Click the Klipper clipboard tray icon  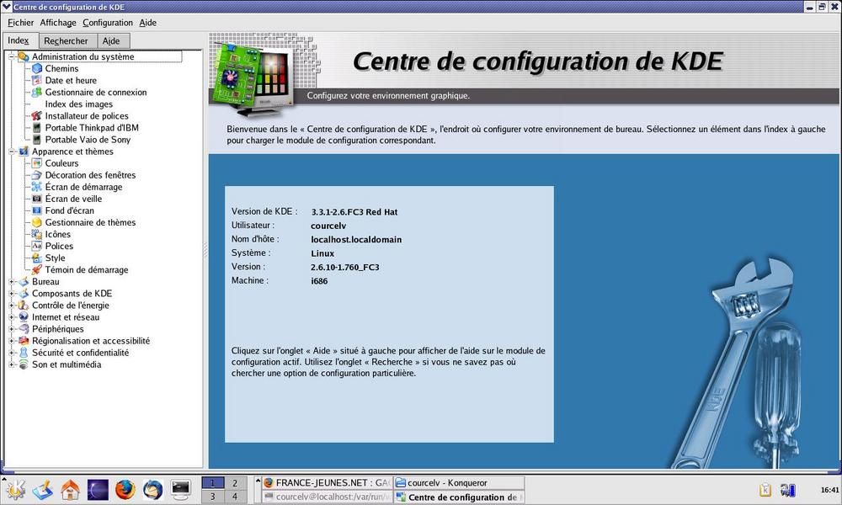click(765, 490)
